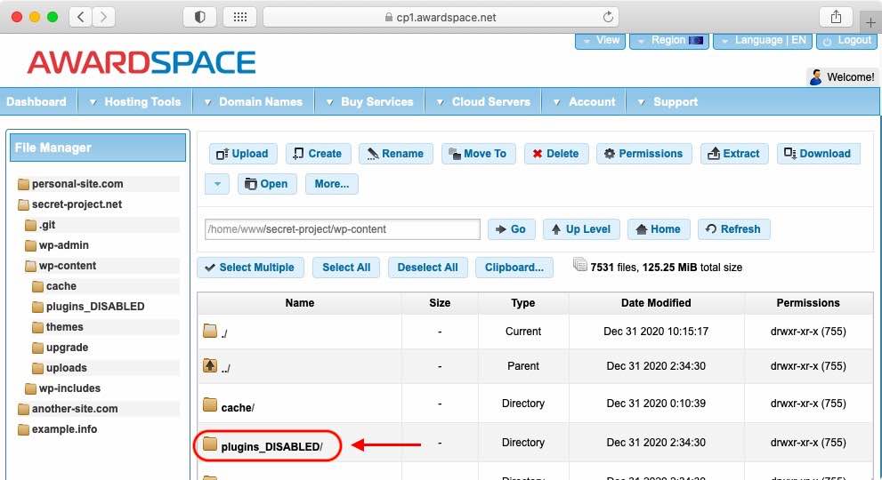This screenshot has width=882, height=480.
Task: Click the path field showing /home/www/secret-project/wp-content
Action: [342, 229]
